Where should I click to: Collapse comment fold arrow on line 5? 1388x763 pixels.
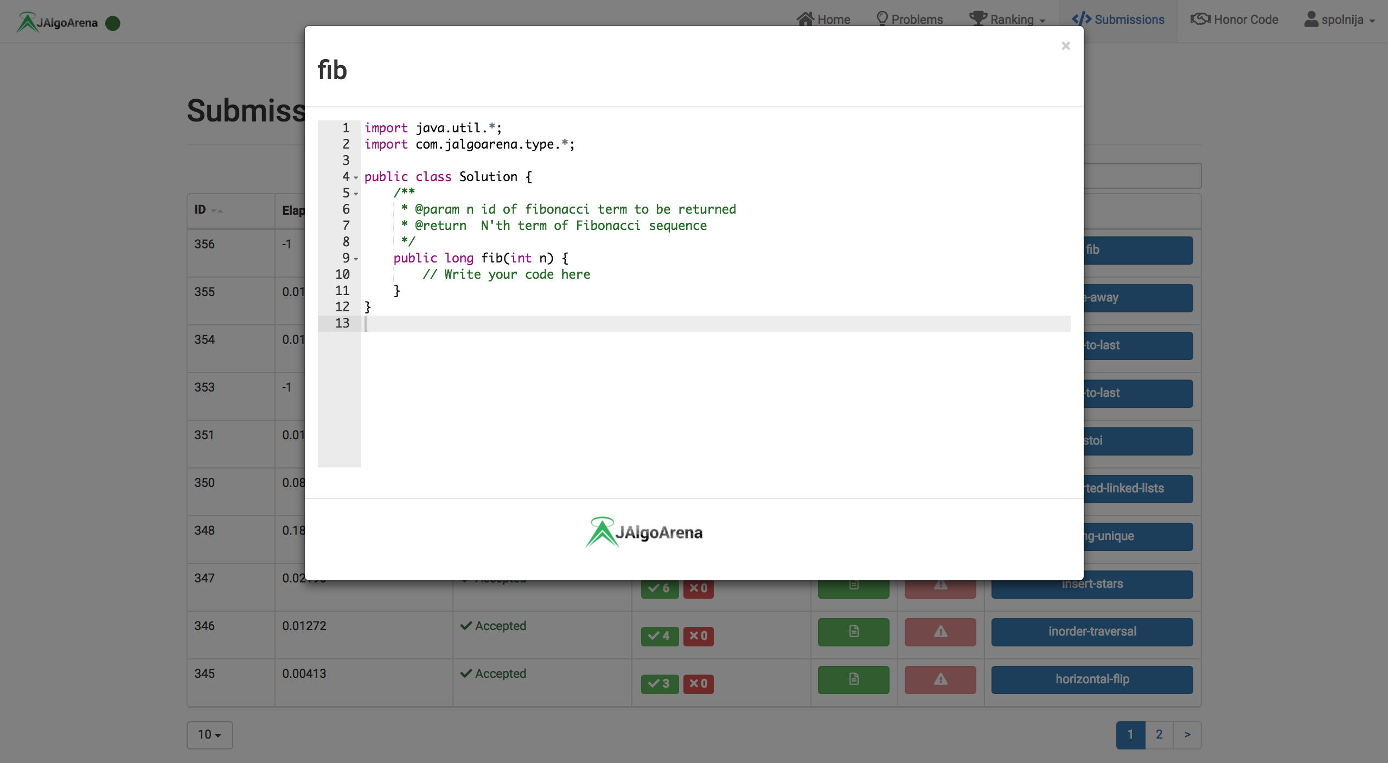356,194
